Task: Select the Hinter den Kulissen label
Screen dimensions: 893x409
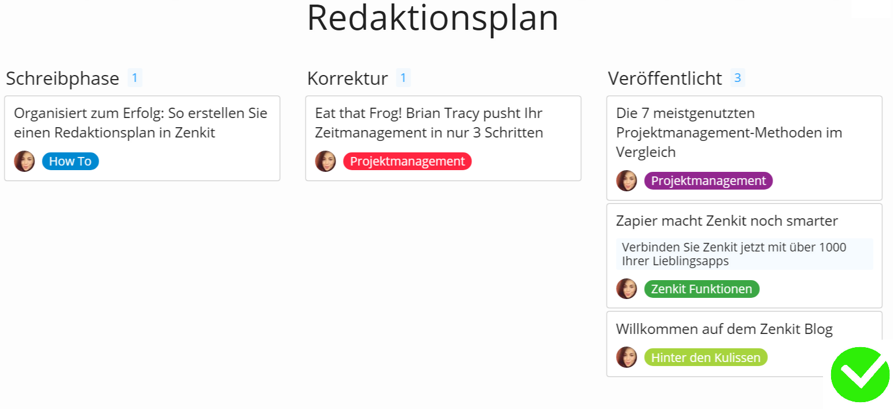Action: coord(705,357)
